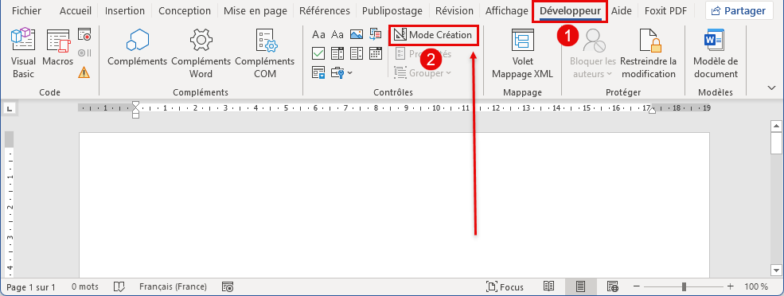Toggle Mode Création design mode
This screenshot has width=784, height=296.
(x=434, y=35)
